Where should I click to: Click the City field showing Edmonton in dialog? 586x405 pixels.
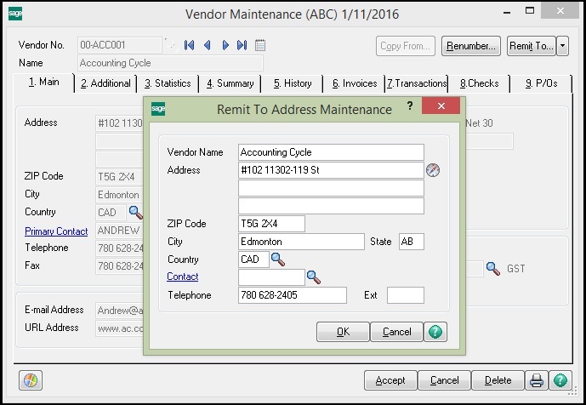coord(301,242)
